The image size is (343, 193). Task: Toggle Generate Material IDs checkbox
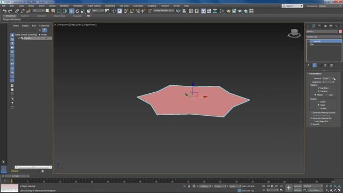click(311, 118)
